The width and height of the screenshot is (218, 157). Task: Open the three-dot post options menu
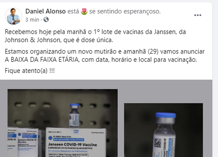(198, 15)
